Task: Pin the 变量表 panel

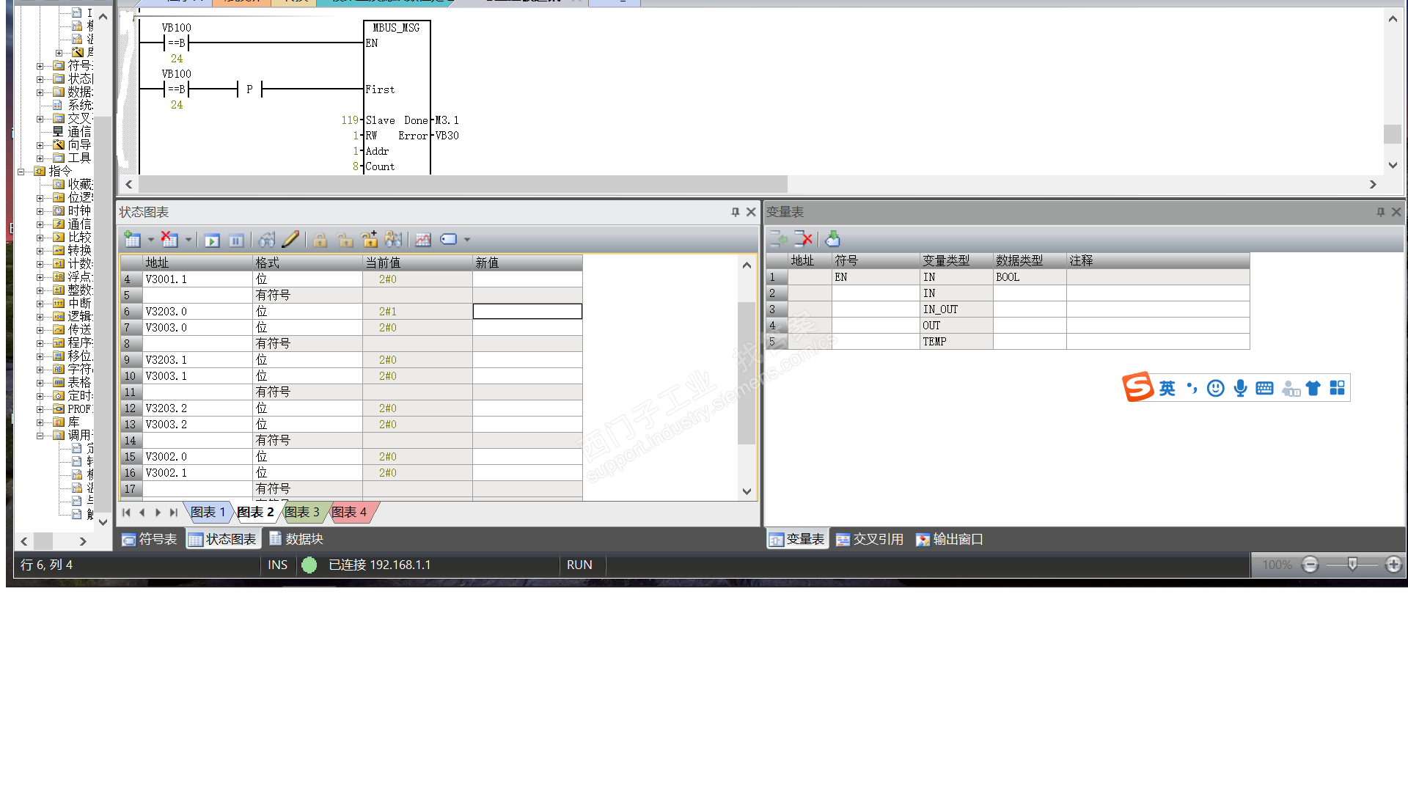Action: click(x=1380, y=212)
